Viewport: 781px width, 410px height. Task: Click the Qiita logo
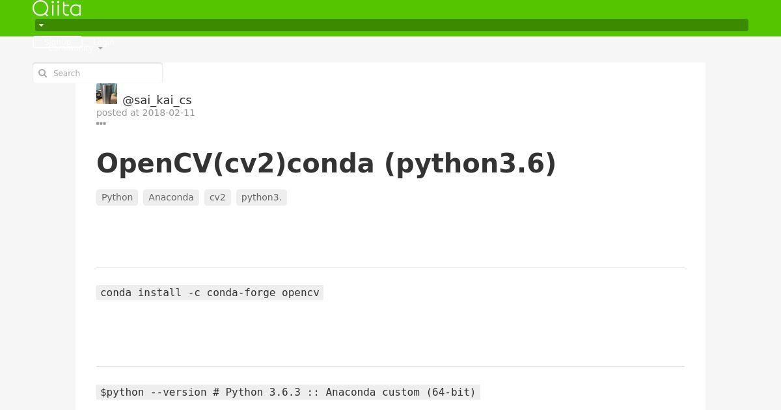[x=57, y=8]
